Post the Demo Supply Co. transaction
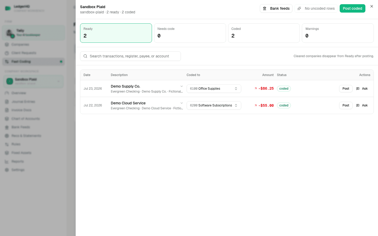Screen dimensions: 378x236 346,89
